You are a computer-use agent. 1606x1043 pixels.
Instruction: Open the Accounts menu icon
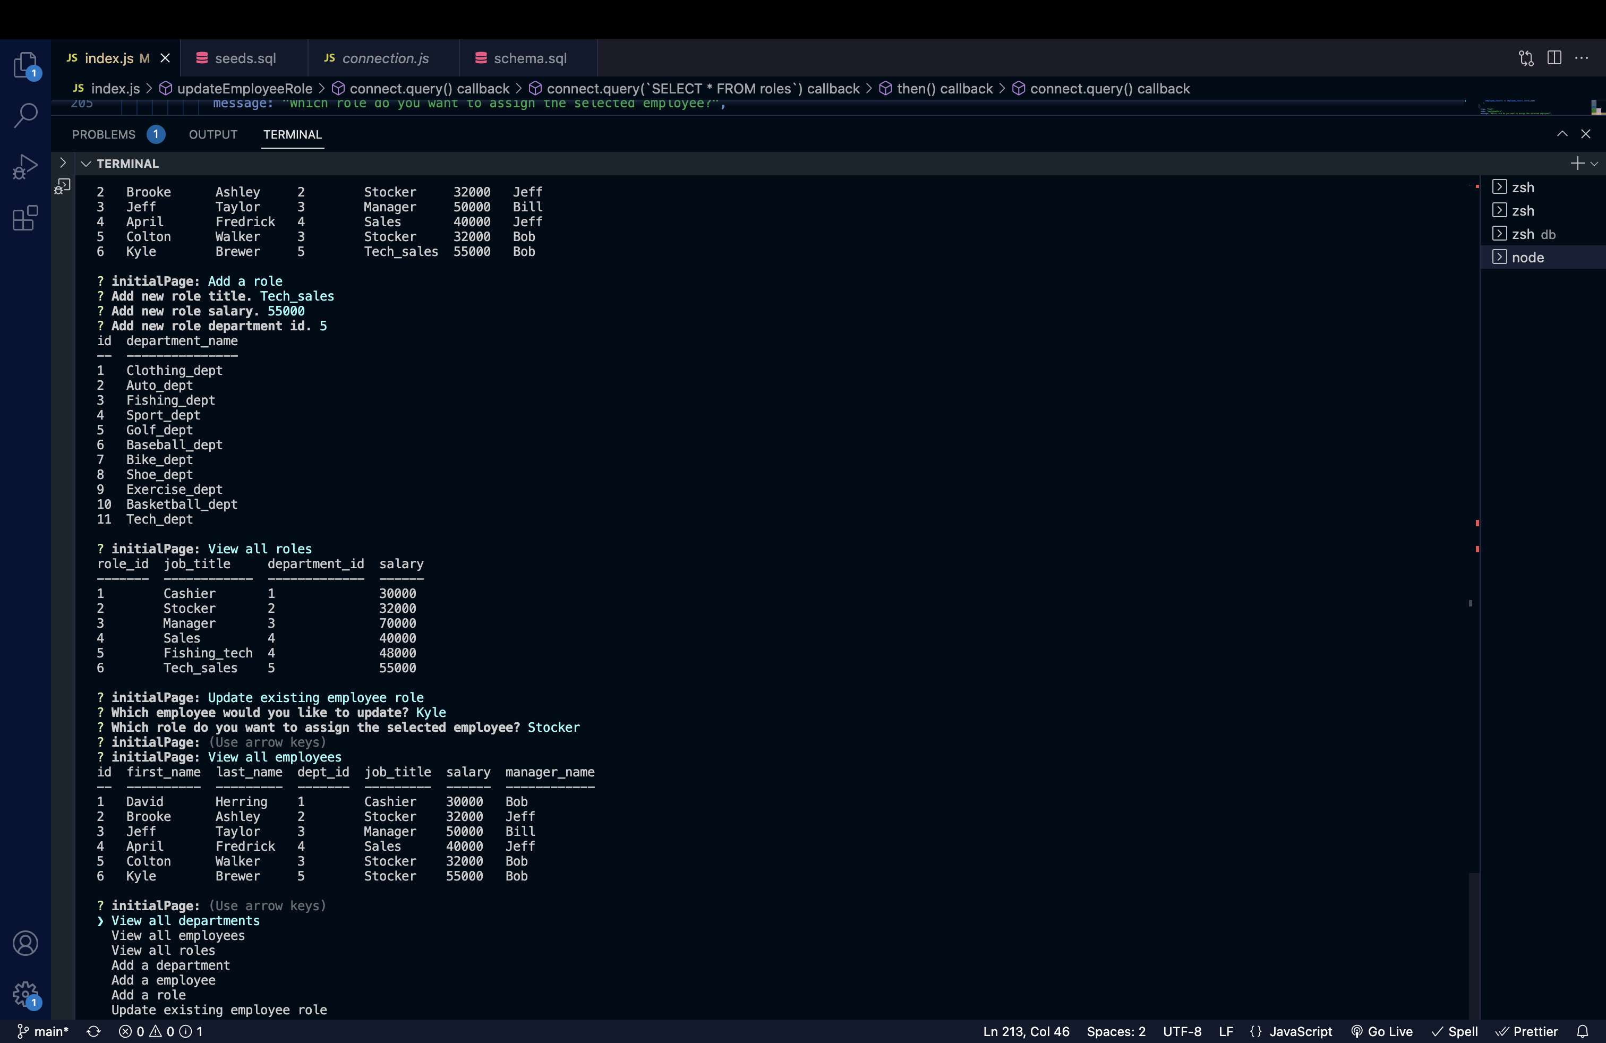coord(25,943)
